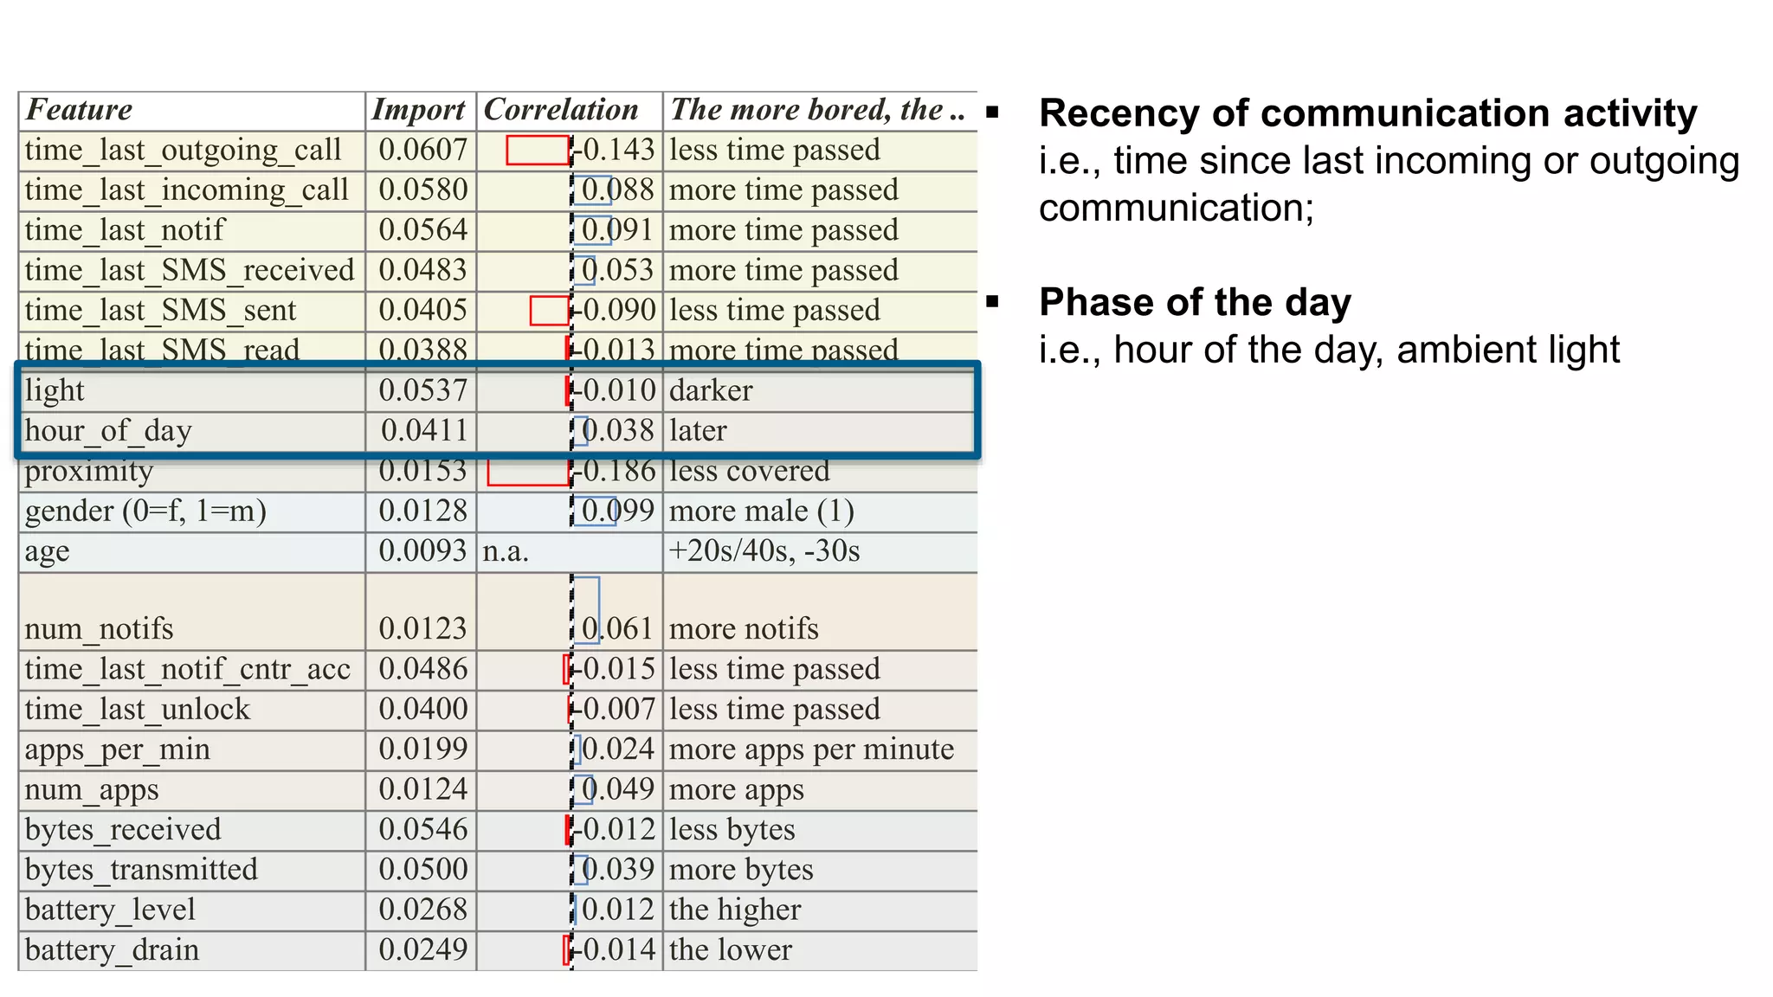Select the time_last_notif_cntr_acc cell

(x=191, y=670)
